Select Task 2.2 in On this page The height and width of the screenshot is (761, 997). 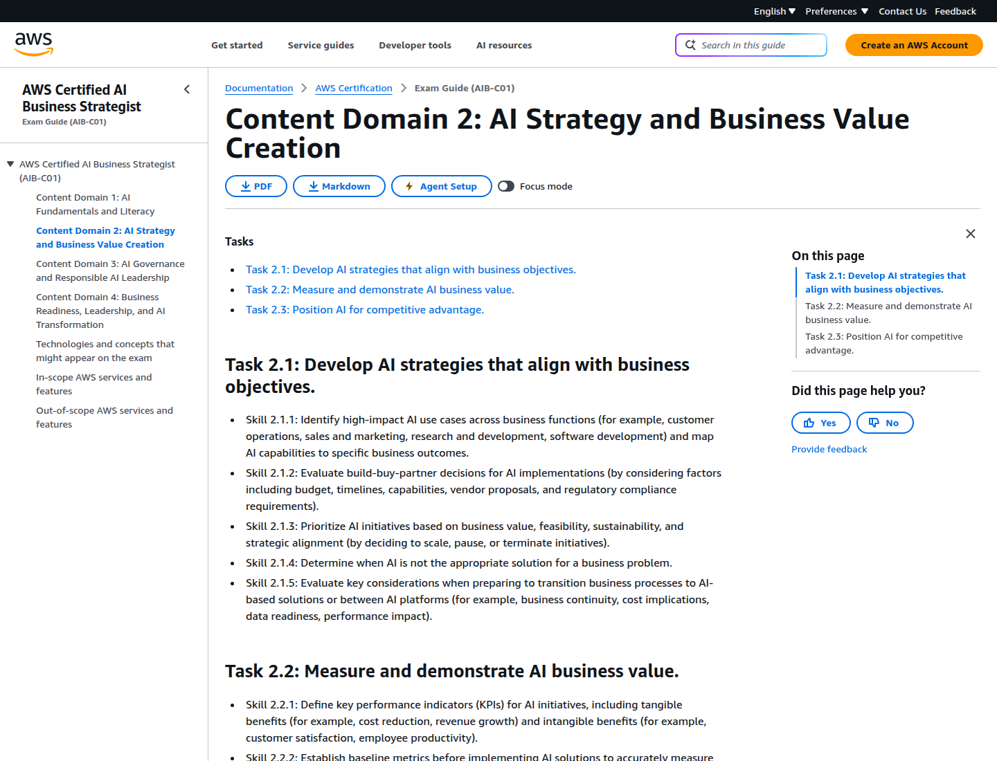888,313
